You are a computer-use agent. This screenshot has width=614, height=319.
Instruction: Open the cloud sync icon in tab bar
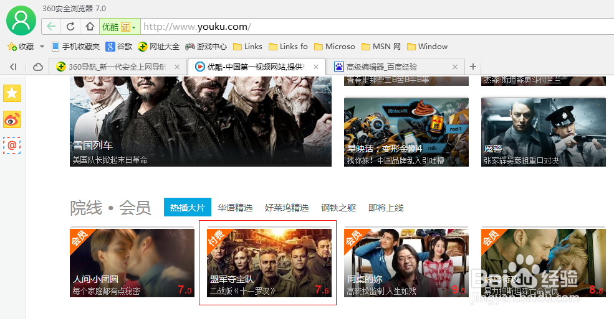pos(38,67)
